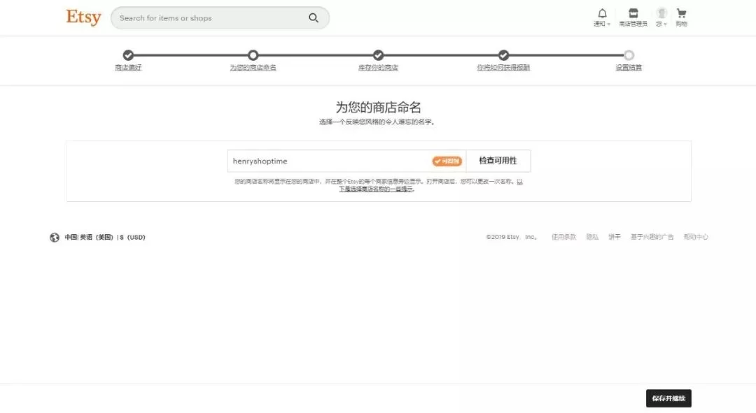Click the magnifying glass search icon
The image size is (756, 413).
coord(314,18)
